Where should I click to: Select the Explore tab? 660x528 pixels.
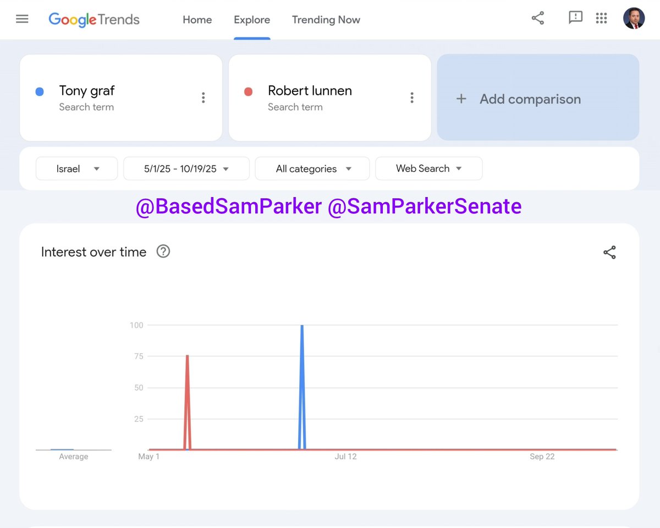pyautogui.click(x=252, y=20)
